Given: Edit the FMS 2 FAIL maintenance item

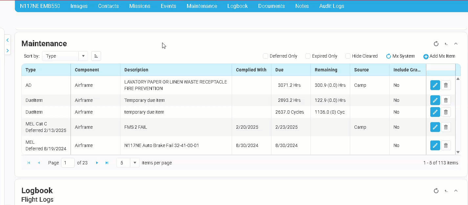Looking at the screenshot, I should point(435,127).
